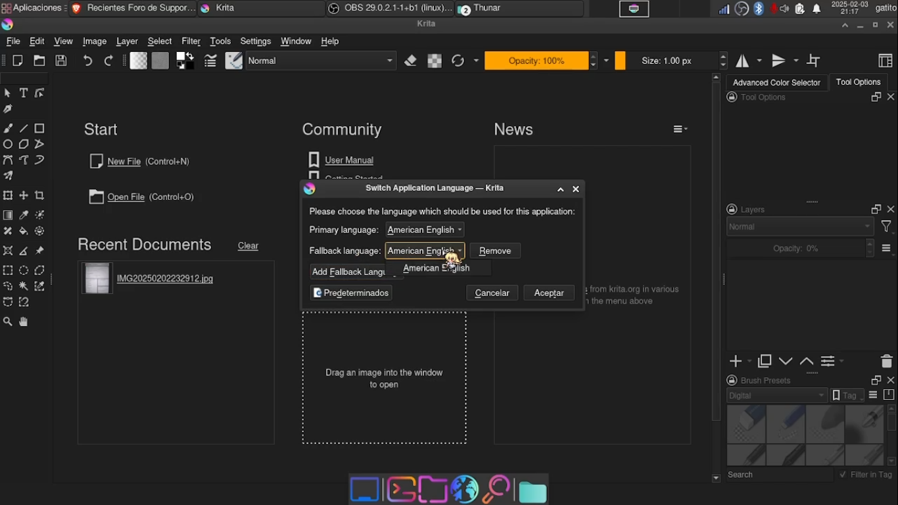Select the Rectangle shape tool
Viewport: 898px width, 505px height.
39,128
